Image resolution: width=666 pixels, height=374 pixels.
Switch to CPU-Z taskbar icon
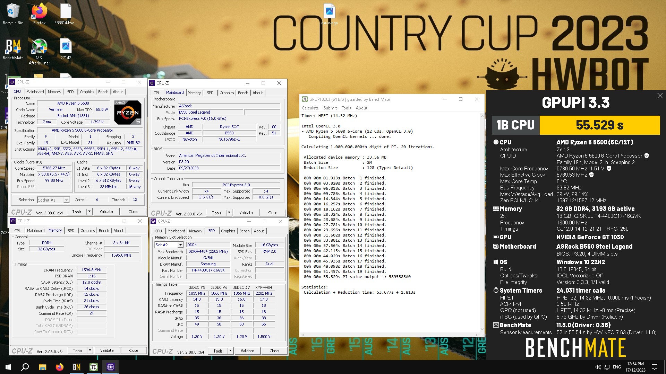pyautogui.click(x=110, y=367)
